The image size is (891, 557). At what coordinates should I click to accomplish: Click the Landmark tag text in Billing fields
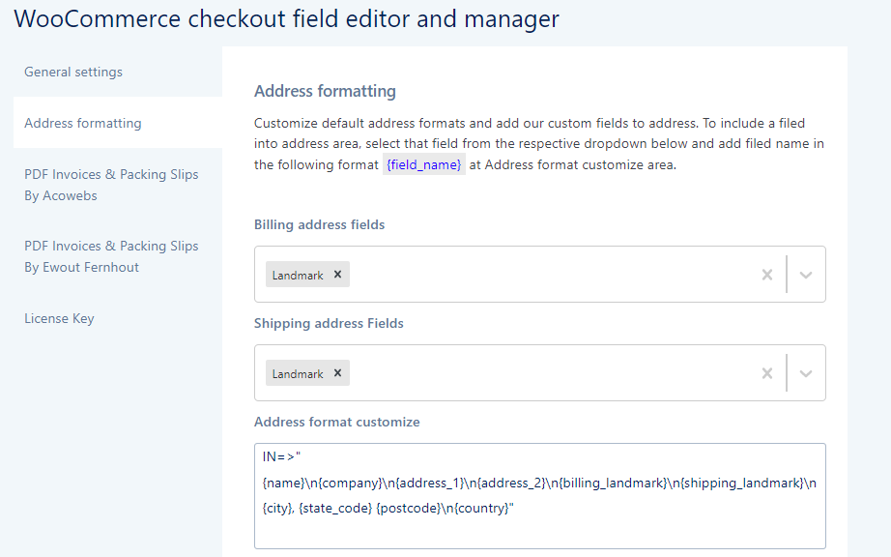298,276
